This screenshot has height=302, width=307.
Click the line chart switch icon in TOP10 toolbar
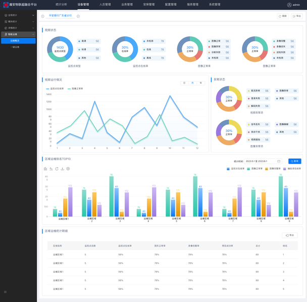point(51,169)
